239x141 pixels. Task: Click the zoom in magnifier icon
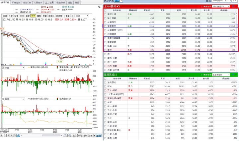[70, 135]
